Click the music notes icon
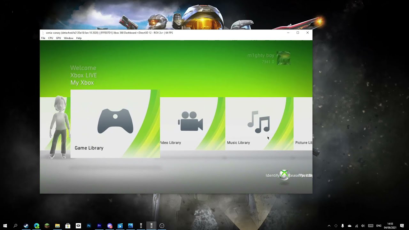The image size is (409, 230). point(259,122)
